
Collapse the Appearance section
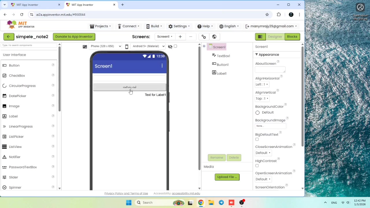pos(256,55)
